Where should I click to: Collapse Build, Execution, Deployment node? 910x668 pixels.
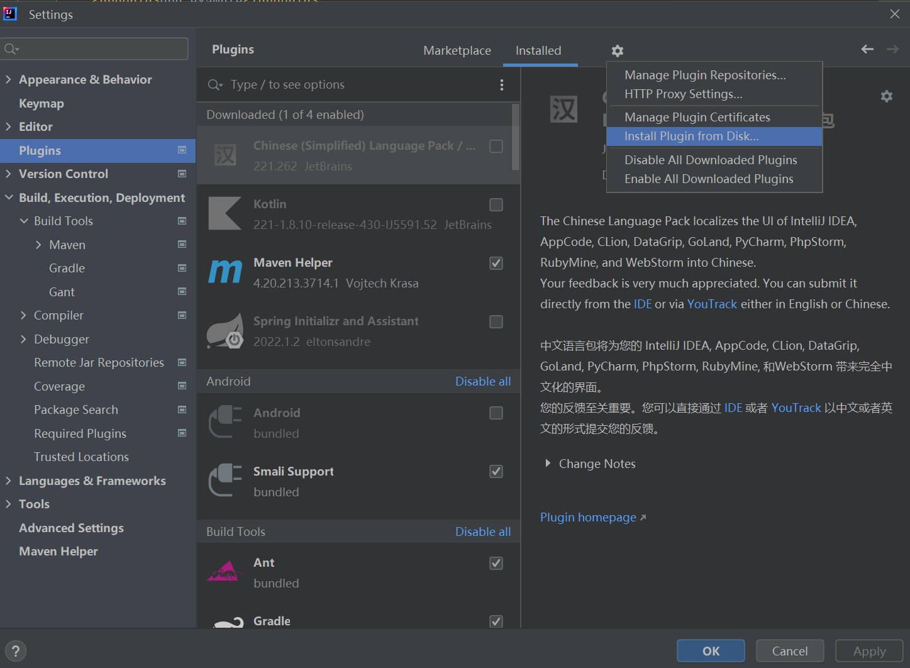tap(9, 198)
